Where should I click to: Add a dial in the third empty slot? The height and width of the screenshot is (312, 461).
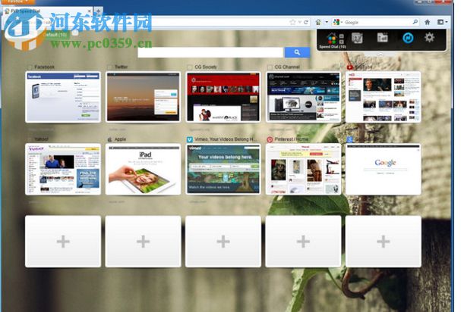coord(223,242)
